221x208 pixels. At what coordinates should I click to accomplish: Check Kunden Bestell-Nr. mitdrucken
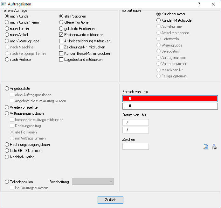coord(61,54)
